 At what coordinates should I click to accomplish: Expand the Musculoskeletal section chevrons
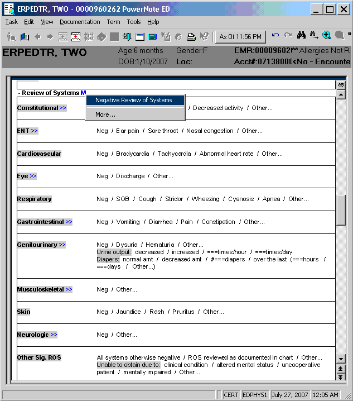(x=69, y=289)
